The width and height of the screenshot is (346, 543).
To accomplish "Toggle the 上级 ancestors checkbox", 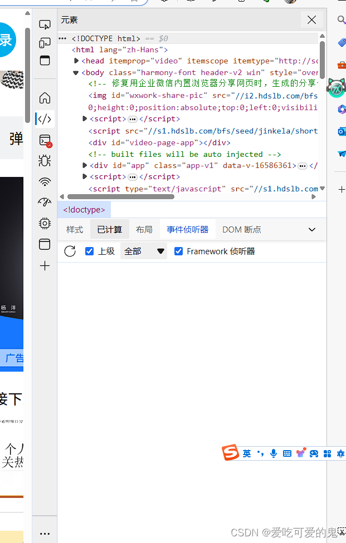I will coord(90,251).
